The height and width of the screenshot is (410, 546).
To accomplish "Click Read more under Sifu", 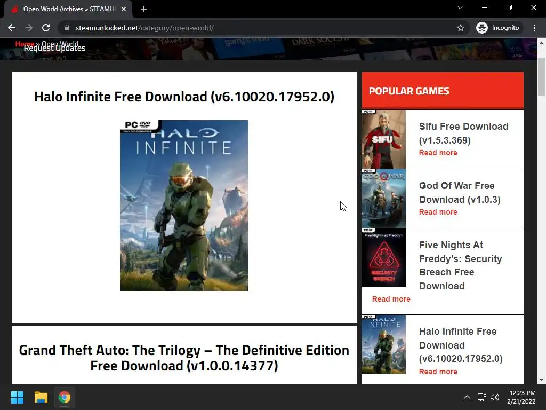I will click(x=438, y=153).
